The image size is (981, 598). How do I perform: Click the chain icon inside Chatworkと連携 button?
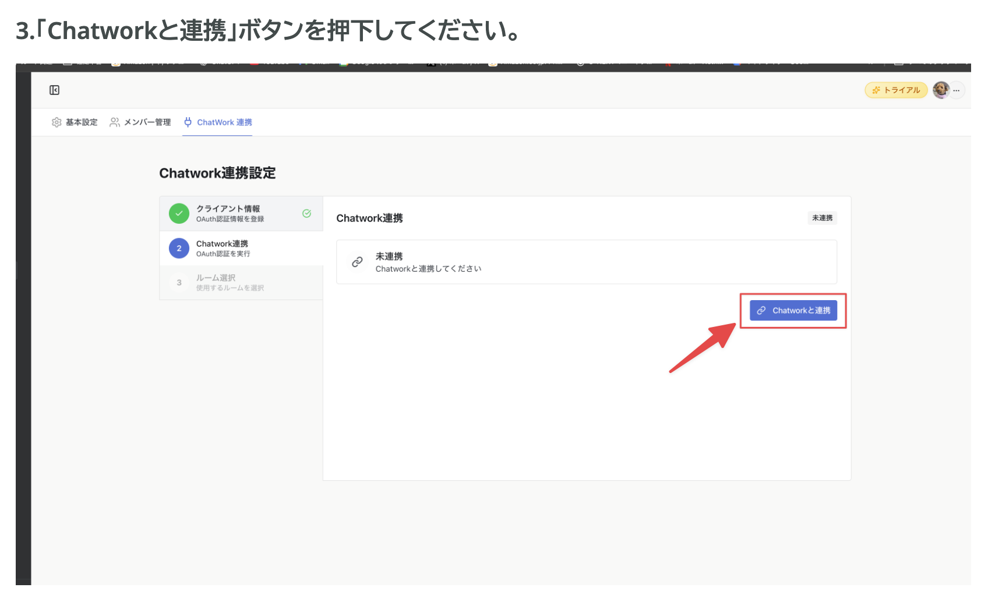tap(761, 310)
